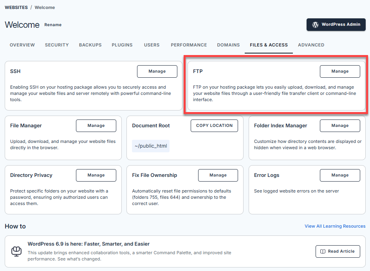
Task: Open Directory Privacy Manage button
Action: 96,175
